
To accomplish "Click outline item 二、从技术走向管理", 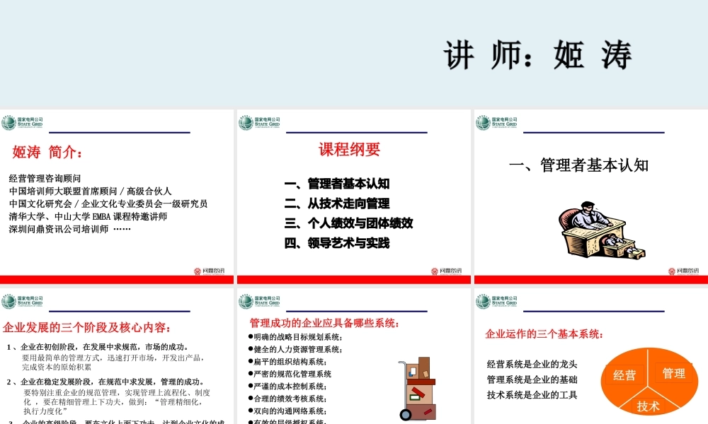I will [x=337, y=204].
